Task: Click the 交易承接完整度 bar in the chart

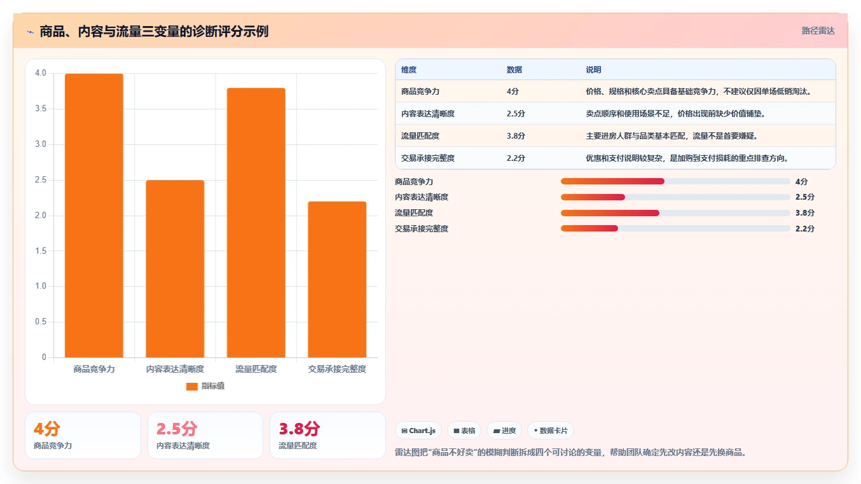Action: tap(337, 280)
